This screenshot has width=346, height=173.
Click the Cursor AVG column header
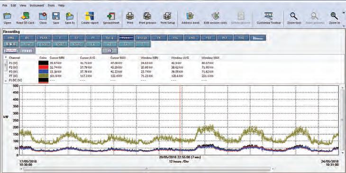coord(87,58)
